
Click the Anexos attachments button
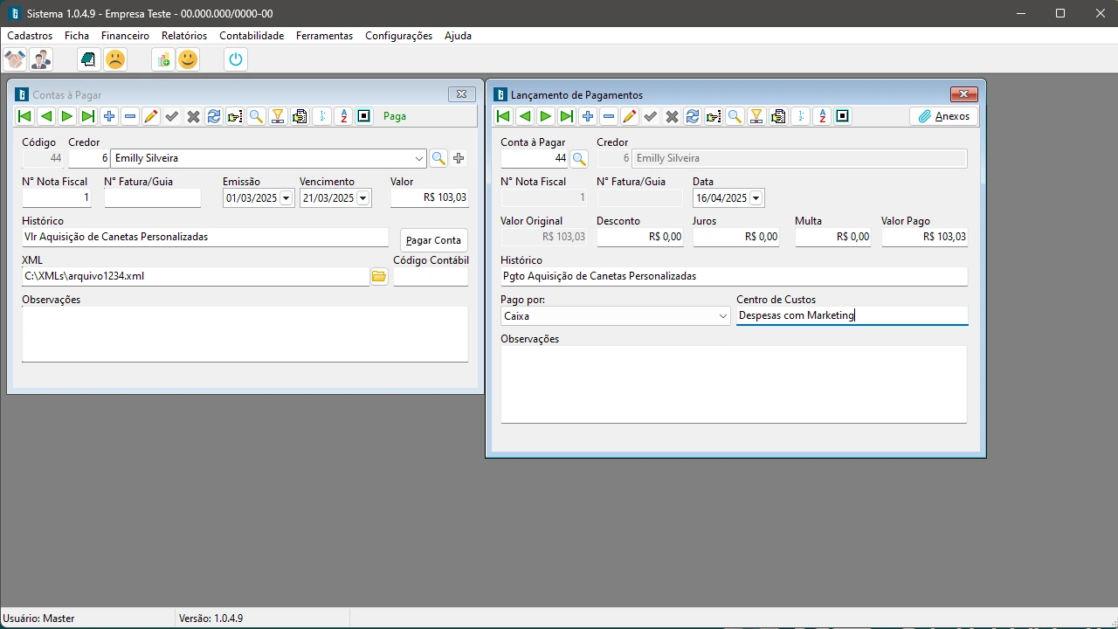tap(944, 116)
